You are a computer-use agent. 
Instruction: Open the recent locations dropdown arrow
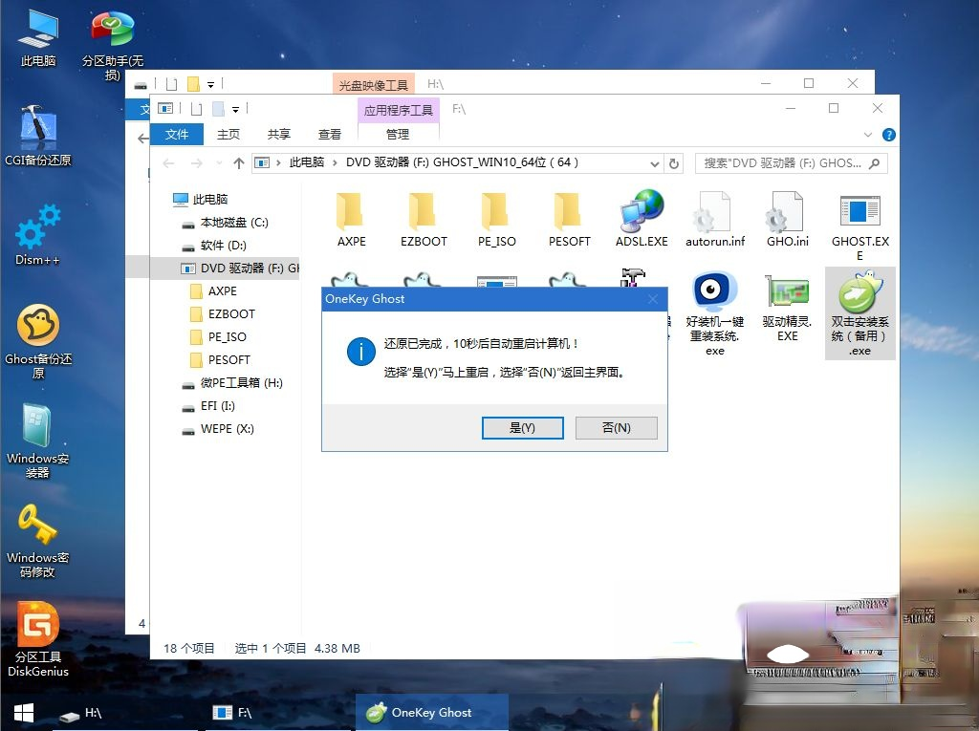coord(219,163)
